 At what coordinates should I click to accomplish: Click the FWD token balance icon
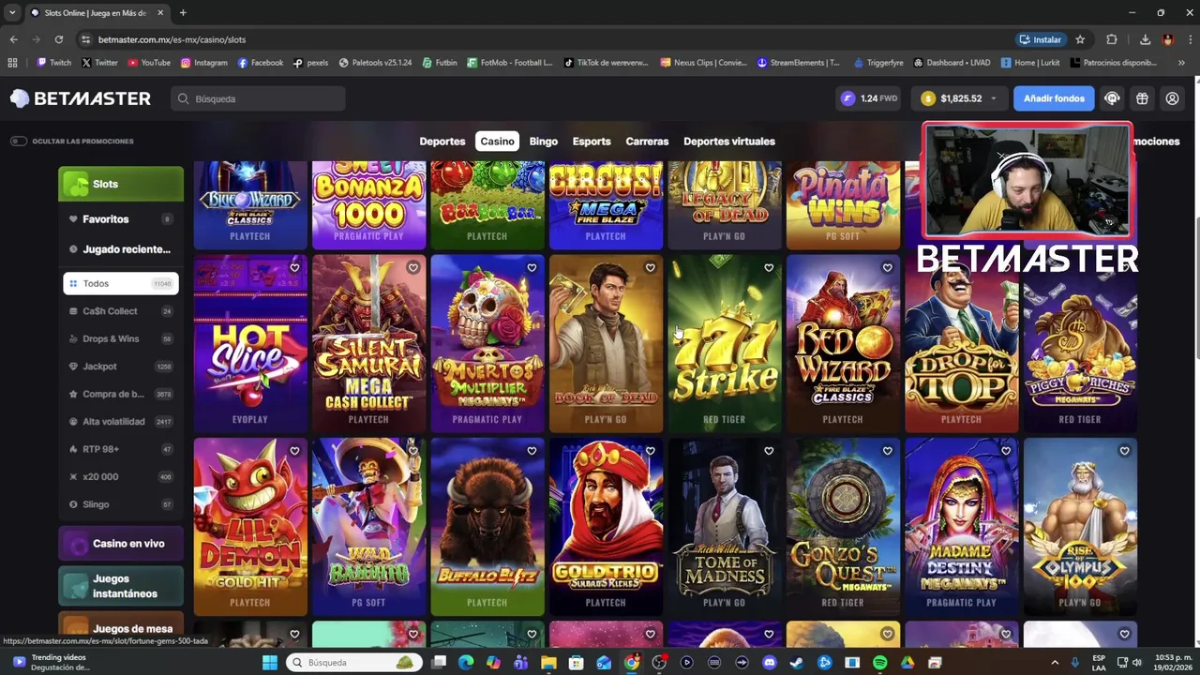[848, 98]
